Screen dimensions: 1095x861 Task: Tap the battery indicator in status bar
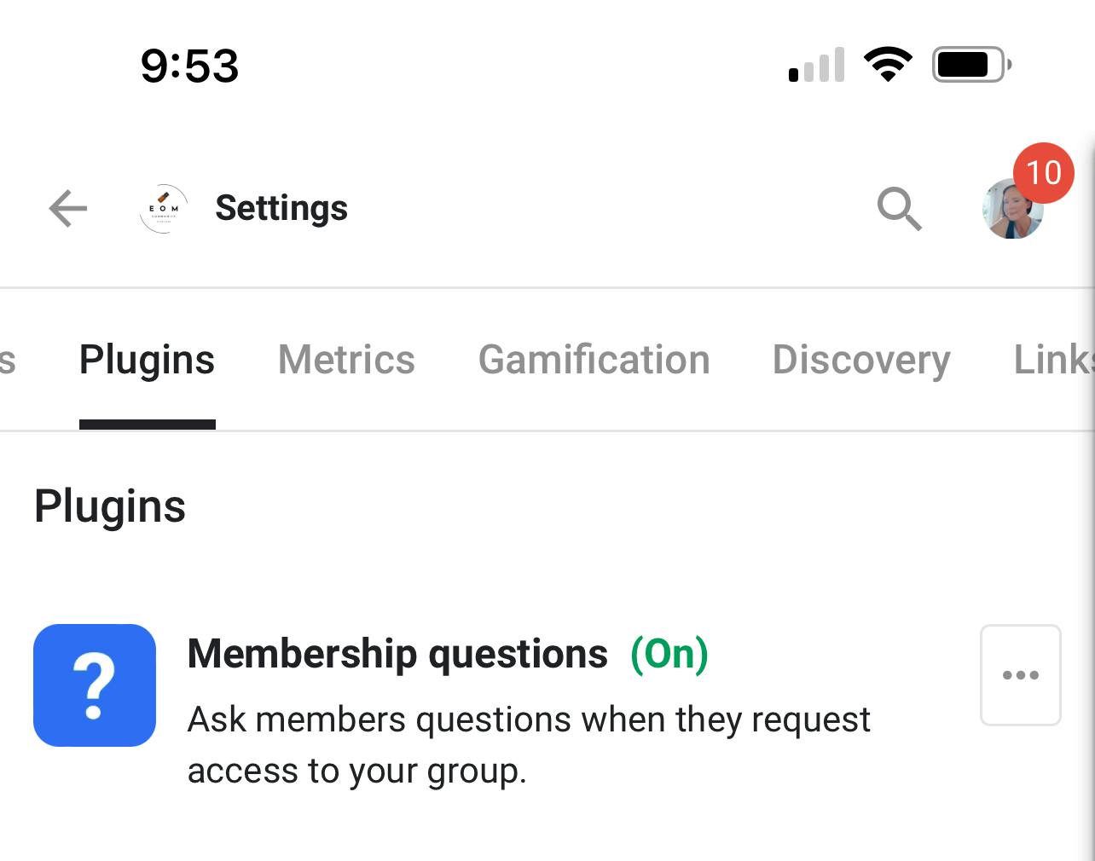[972, 64]
